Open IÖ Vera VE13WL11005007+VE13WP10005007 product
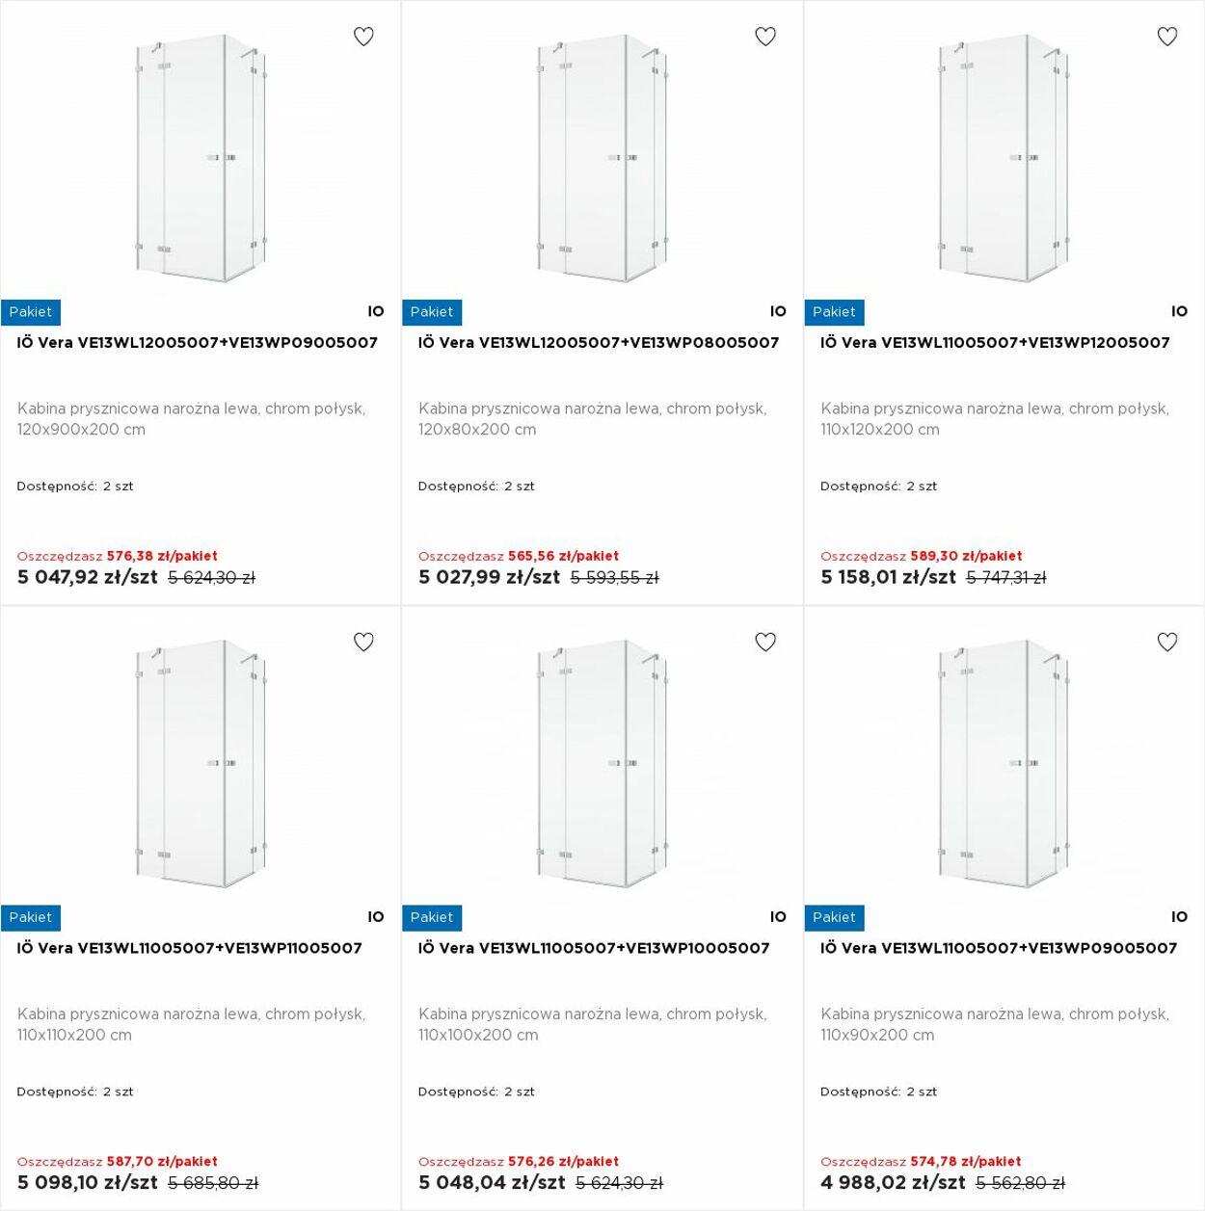Viewport: 1205px width, 1211px height. coord(594,948)
